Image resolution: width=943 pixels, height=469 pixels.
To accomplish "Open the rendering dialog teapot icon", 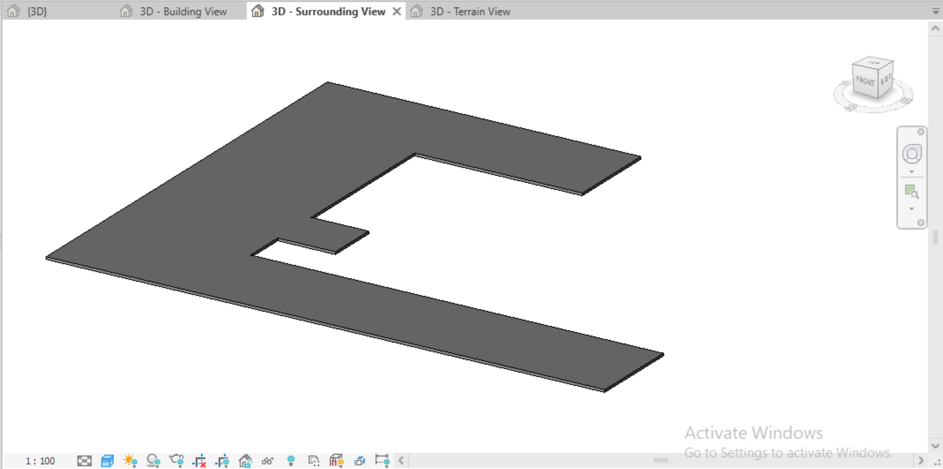I will click(176, 461).
